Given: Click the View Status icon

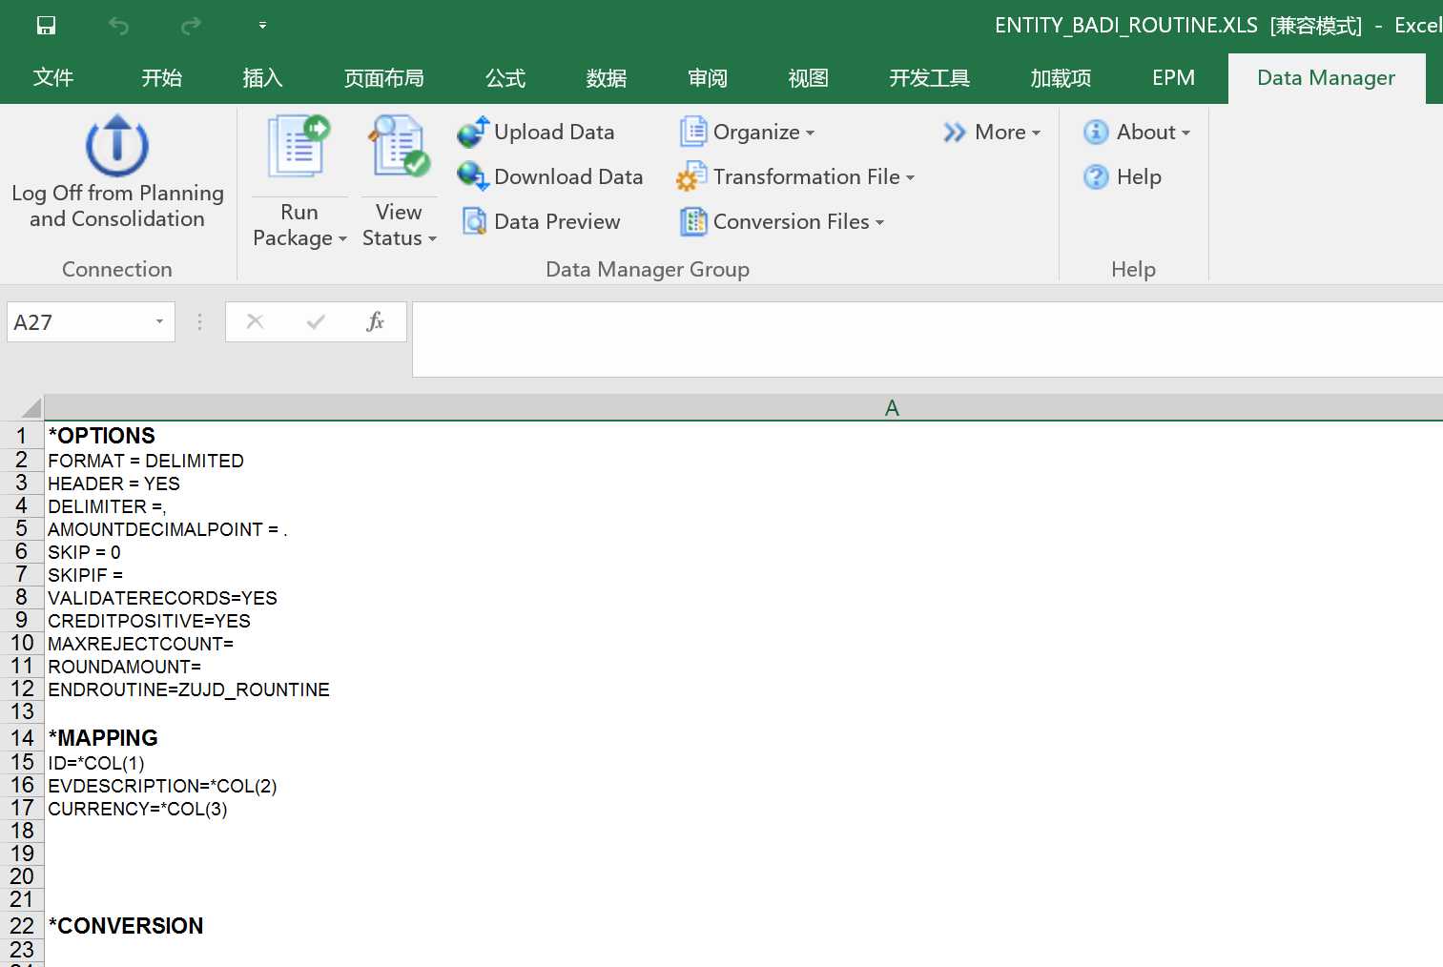Looking at the screenshot, I should coord(399,146).
